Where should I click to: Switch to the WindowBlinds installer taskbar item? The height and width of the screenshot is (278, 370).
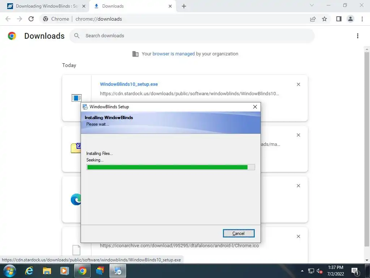[118, 271]
